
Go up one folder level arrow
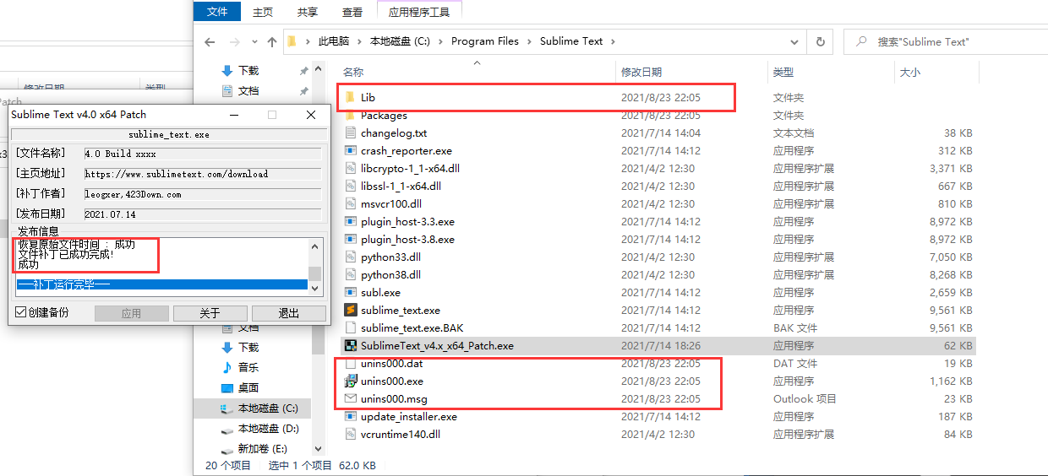point(272,41)
